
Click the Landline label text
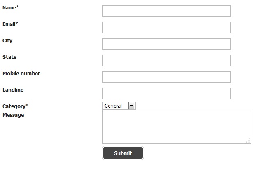tap(13, 90)
